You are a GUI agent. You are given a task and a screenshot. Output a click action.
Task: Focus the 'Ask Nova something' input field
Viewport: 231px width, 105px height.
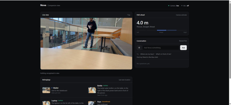(161, 48)
